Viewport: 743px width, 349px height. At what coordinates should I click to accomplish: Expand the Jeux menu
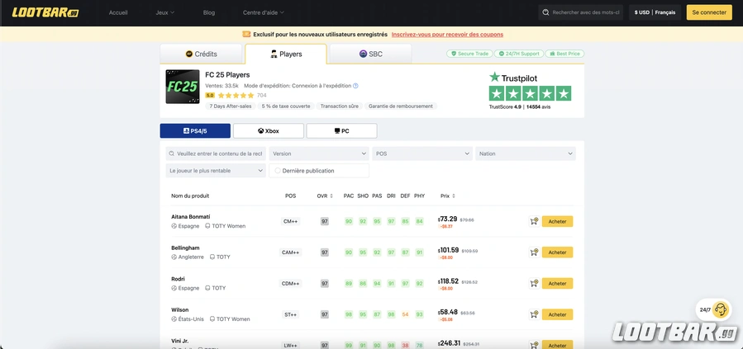[x=165, y=12]
